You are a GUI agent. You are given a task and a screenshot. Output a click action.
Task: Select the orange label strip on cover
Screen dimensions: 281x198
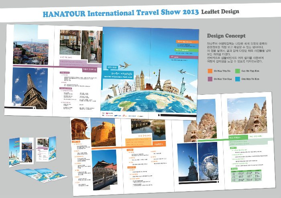[187, 42]
